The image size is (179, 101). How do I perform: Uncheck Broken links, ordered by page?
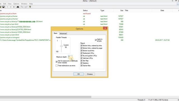[81, 48]
